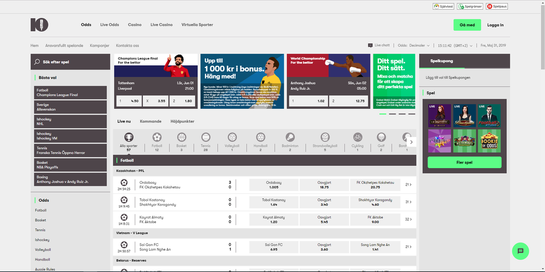This screenshot has width=545, height=272.
Task: Select FK Aktobe odds 9.00
Action: click(x=375, y=219)
